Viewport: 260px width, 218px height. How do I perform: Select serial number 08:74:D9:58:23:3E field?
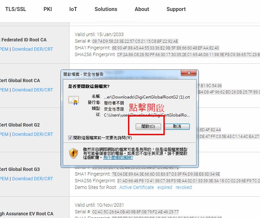point(135,41)
